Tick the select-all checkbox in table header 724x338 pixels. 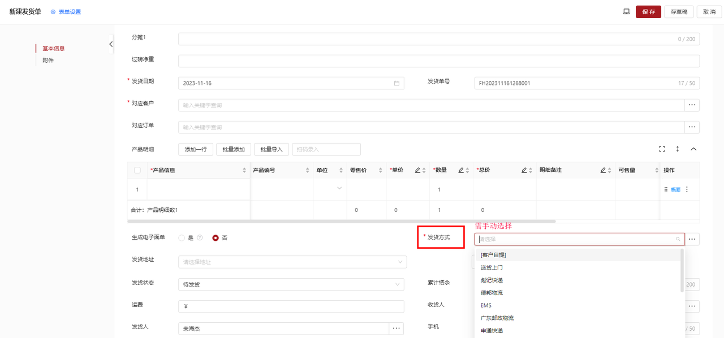pyautogui.click(x=137, y=170)
